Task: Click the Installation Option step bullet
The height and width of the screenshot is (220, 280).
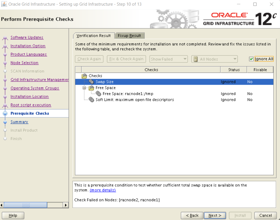Action: coord(5,46)
